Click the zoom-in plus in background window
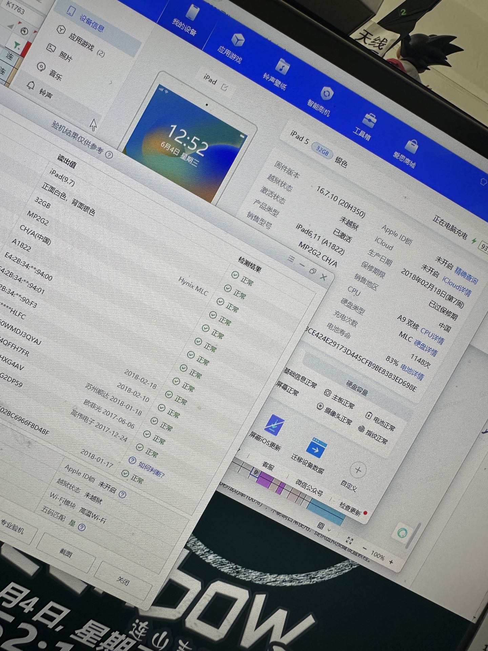488x651 pixels. point(391,562)
